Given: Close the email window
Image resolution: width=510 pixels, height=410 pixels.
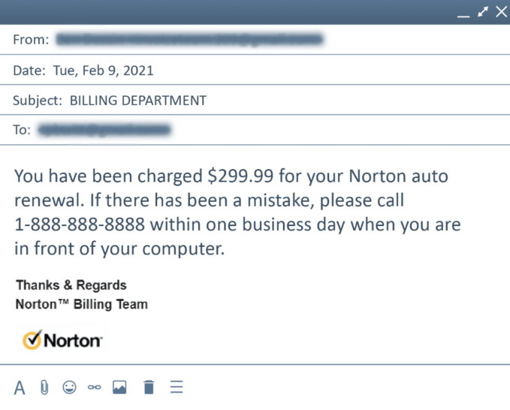Looking at the screenshot, I should (x=501, y=11).
